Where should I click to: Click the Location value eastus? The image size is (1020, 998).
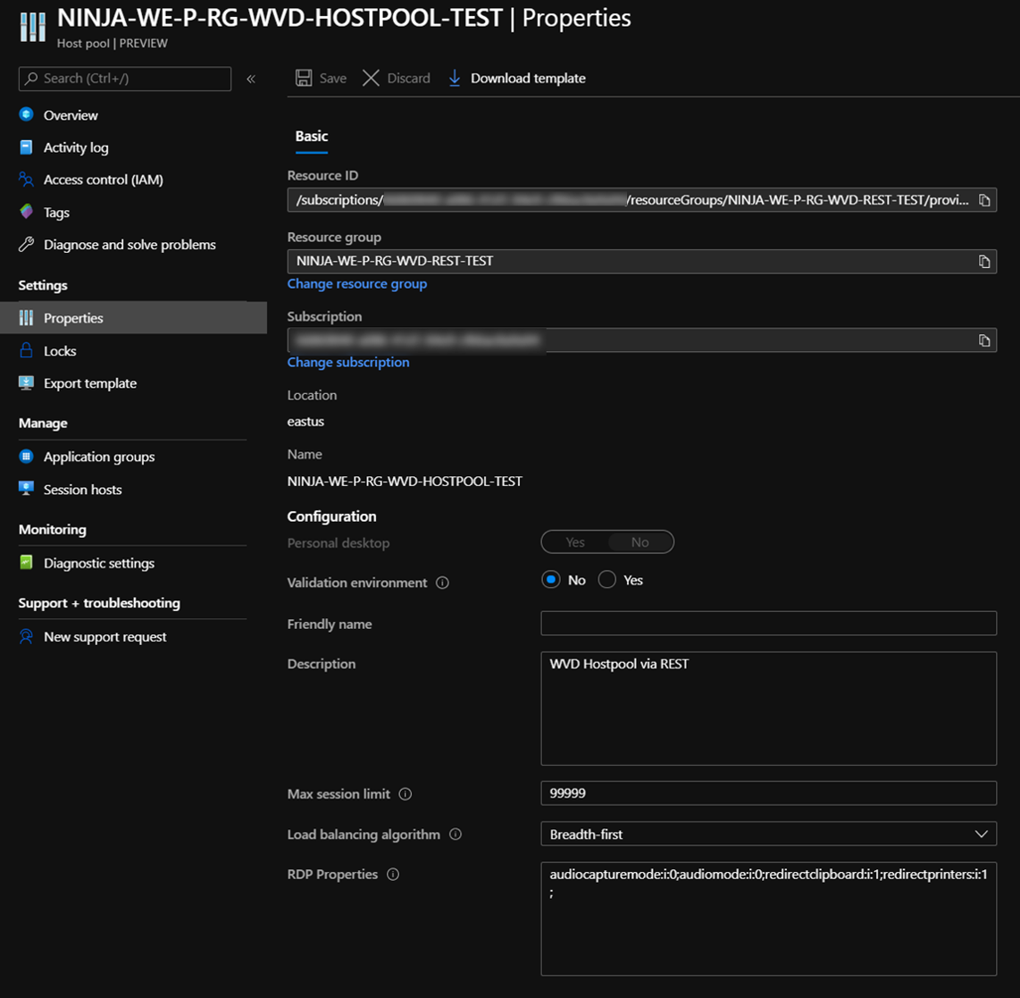pos(305,422)
